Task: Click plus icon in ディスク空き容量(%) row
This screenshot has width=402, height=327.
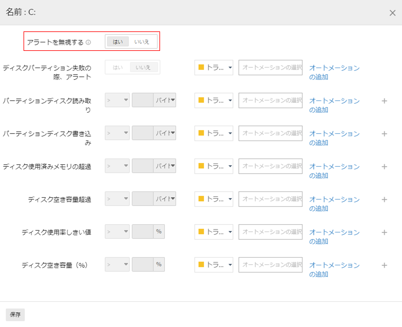Action: tap(384, 265)
